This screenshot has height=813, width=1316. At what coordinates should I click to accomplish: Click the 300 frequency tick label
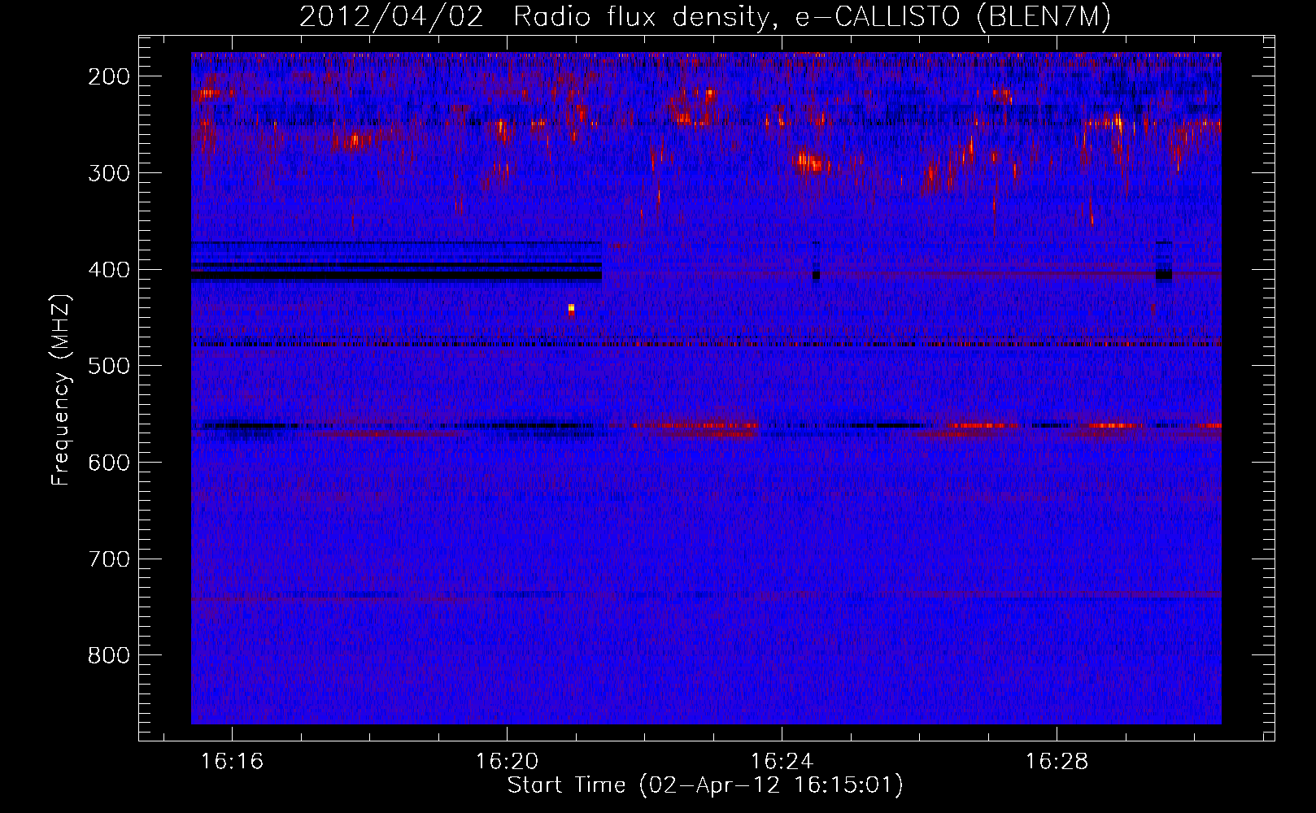point(109,173)
